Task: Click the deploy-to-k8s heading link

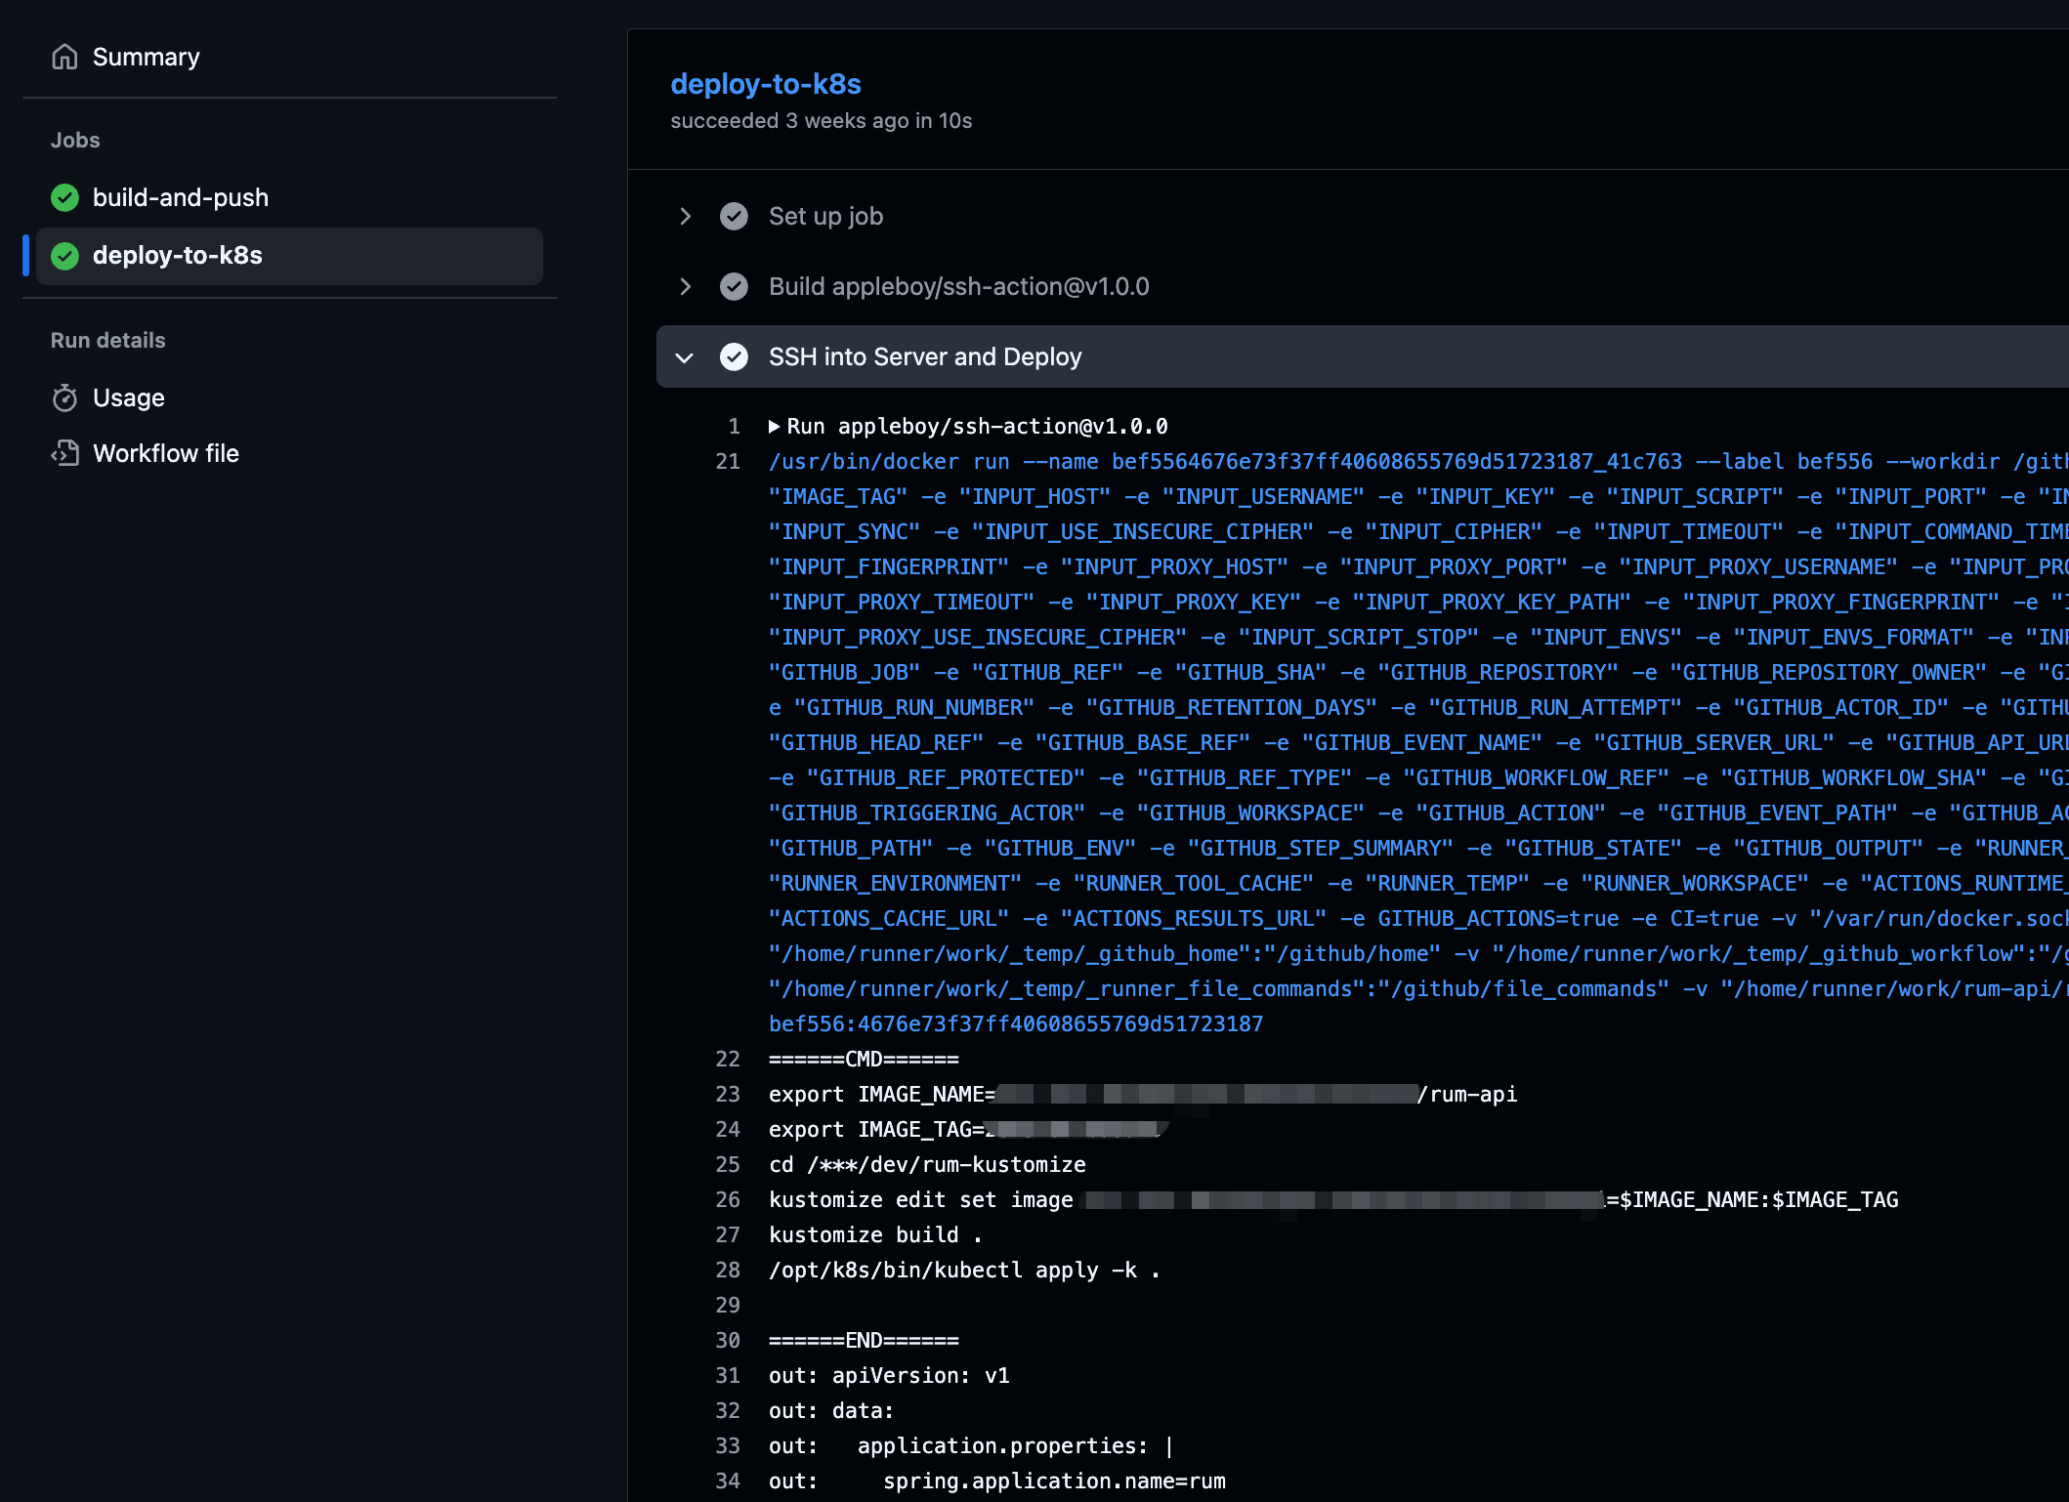Action: point(765,84)
